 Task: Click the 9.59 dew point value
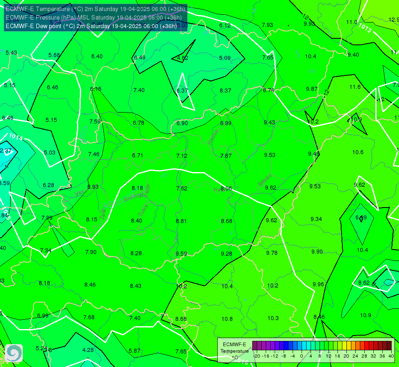click(181, 254)
